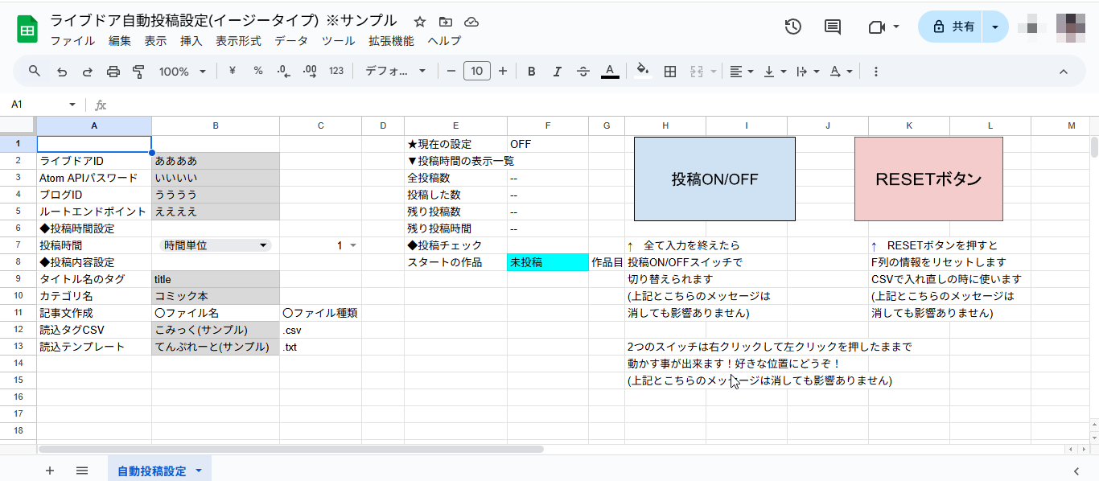Open the データ menu
Screen dimensions: 1099x481
[291, 41]
